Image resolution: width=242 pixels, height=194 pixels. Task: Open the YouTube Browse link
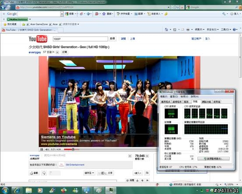coord(123,39)
